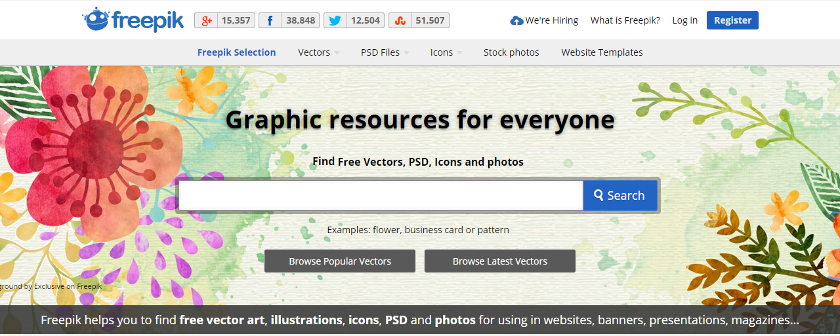Image resolution: width=840 pixels, height=336 pixels.
Task: Expand the Icons dropdown arrow
Action: tap(459, 53)
